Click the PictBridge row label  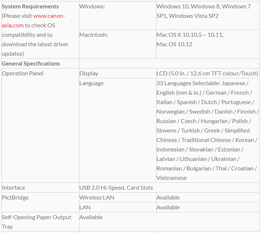[x=15, y=198]
